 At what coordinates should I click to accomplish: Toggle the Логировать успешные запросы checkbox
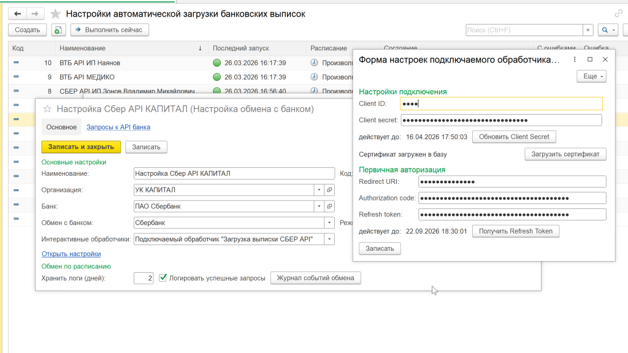[163, 278]
